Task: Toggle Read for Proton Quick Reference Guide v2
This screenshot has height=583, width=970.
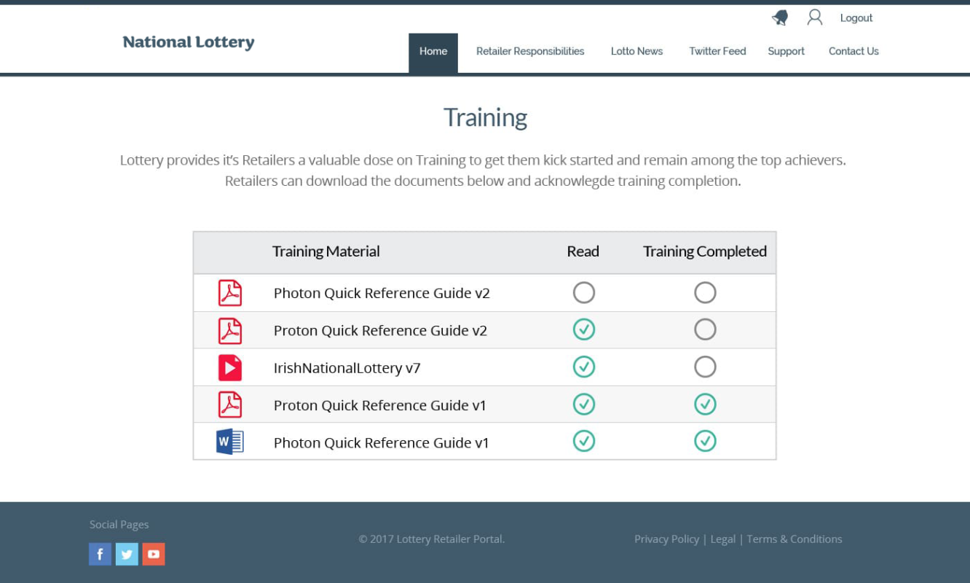Action: (x=584, y=329)
